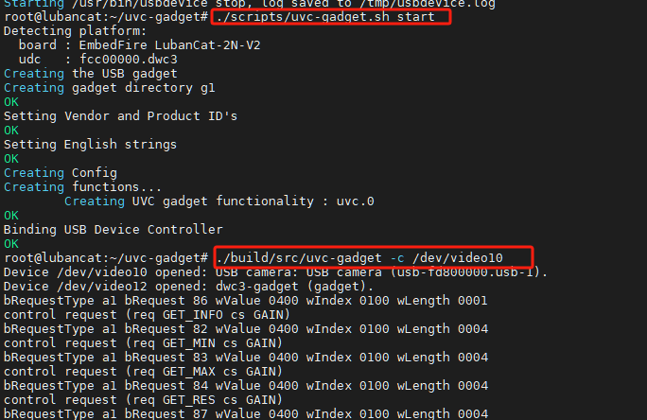647x420 pixels.
Task: Click 'Binding USB Device Controller' line
Action: point(114,229)
